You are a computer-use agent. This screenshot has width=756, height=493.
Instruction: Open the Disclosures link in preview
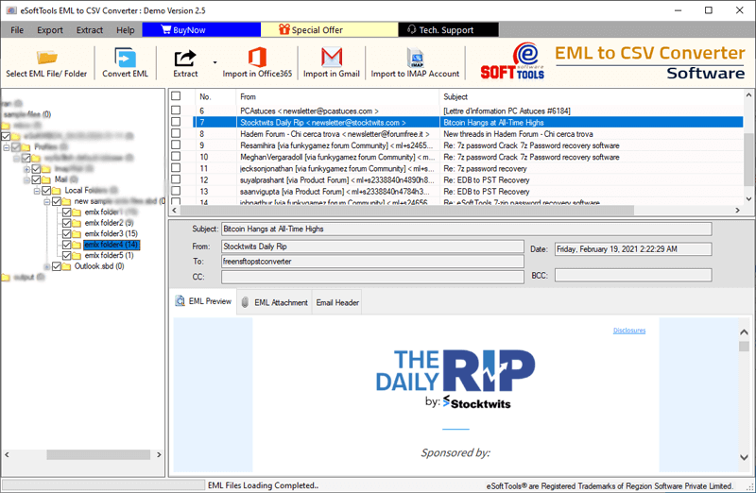click(629, 331)
